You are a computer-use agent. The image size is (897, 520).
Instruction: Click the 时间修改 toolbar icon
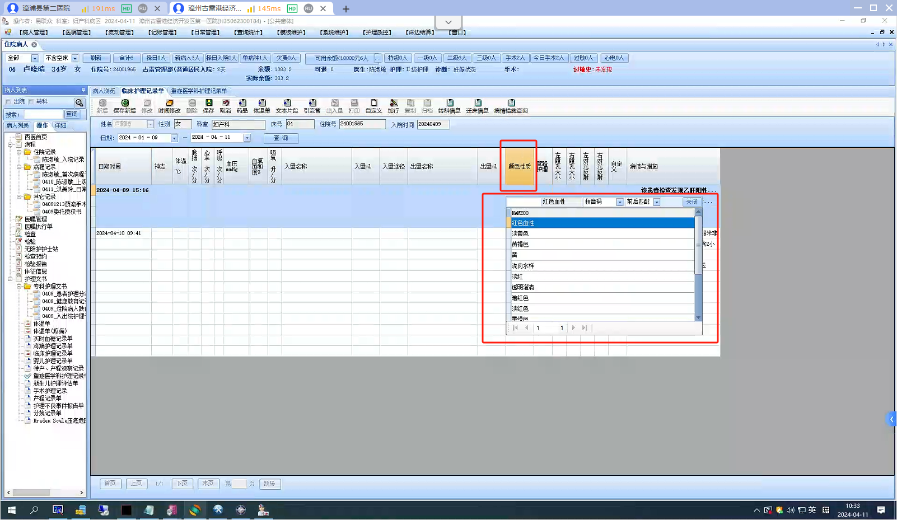click(x=169, y=104)
